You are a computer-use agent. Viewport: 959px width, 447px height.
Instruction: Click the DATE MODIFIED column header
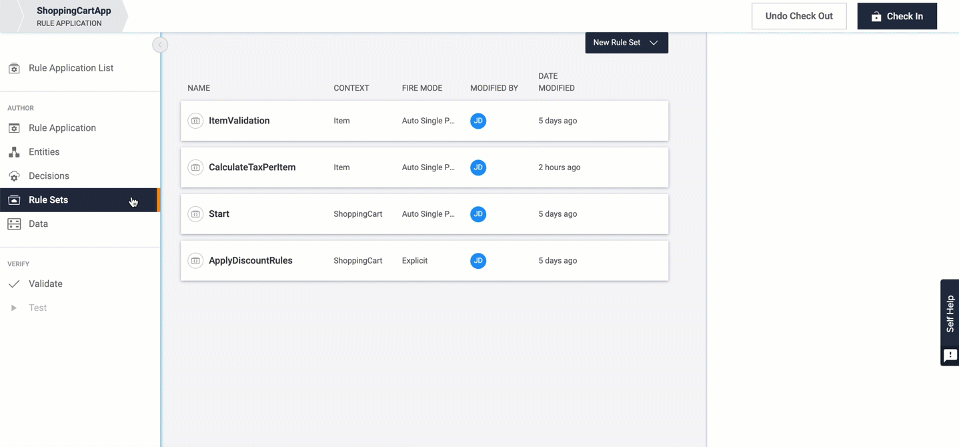tap(557, 82)
